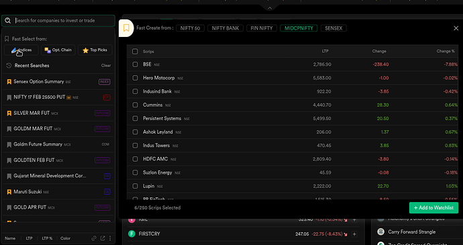Check the Indusind Bank checkbox
Viewport: 463px width, 245px height.
coord(135,91)
